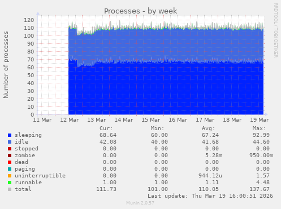Click the '120' y-axis tick label

coord(29,20)
